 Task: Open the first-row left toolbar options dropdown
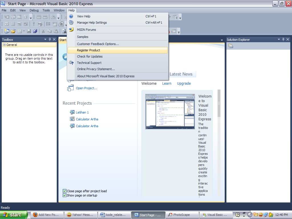coord(31,18)
